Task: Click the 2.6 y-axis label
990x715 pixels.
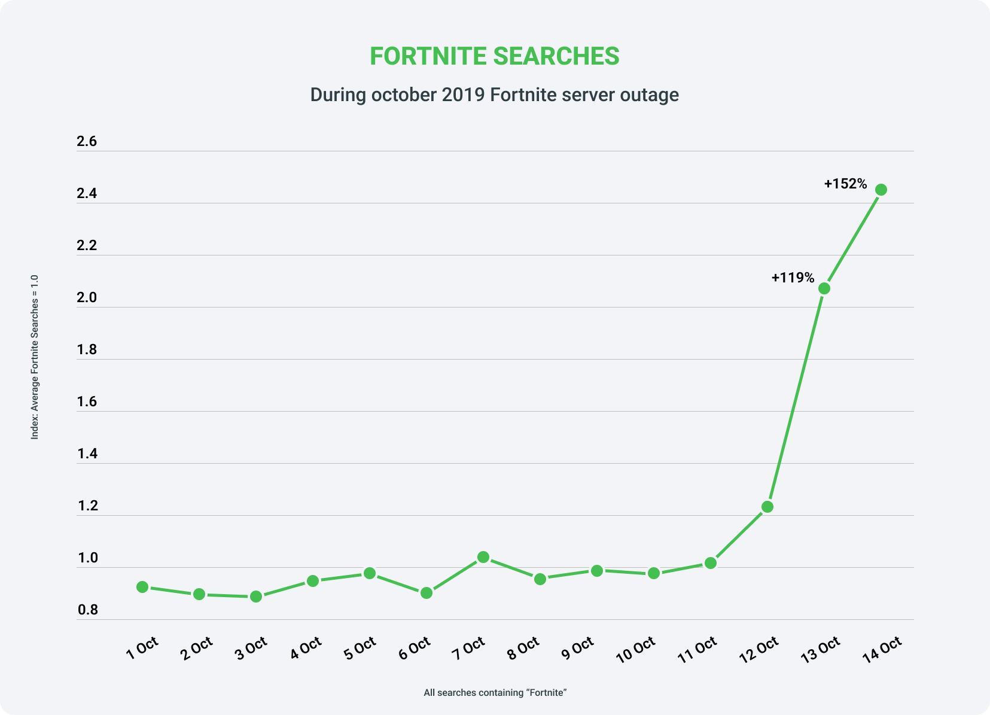Action: (87, 142)
